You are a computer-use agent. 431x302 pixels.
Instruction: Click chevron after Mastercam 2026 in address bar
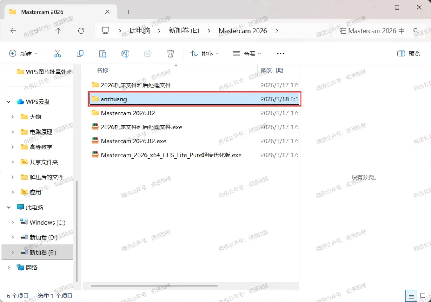(277, 31)
